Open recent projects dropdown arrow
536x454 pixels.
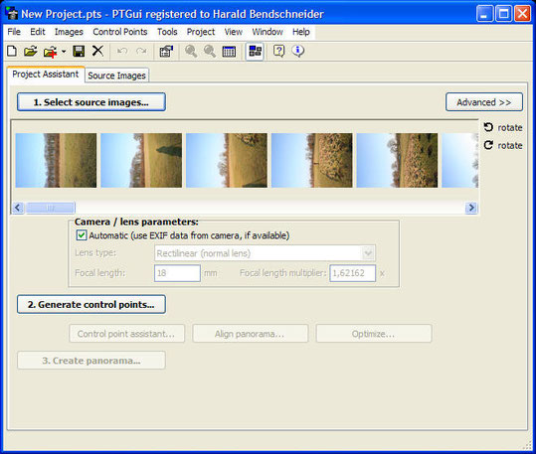tap(64, 52)
